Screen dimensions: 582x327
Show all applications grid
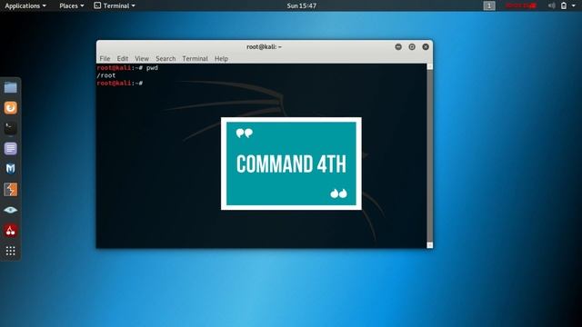point(10,251)
